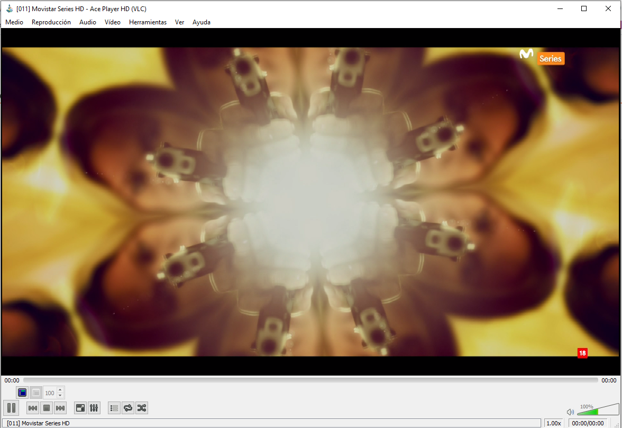Toggle shuffle random playback
The width and height of the screenshot is (622, 428).
[x=142, y=408]
